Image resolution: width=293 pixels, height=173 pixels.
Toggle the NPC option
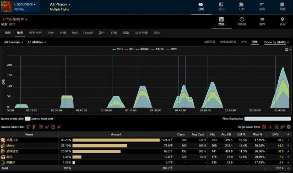pos(244,42)
